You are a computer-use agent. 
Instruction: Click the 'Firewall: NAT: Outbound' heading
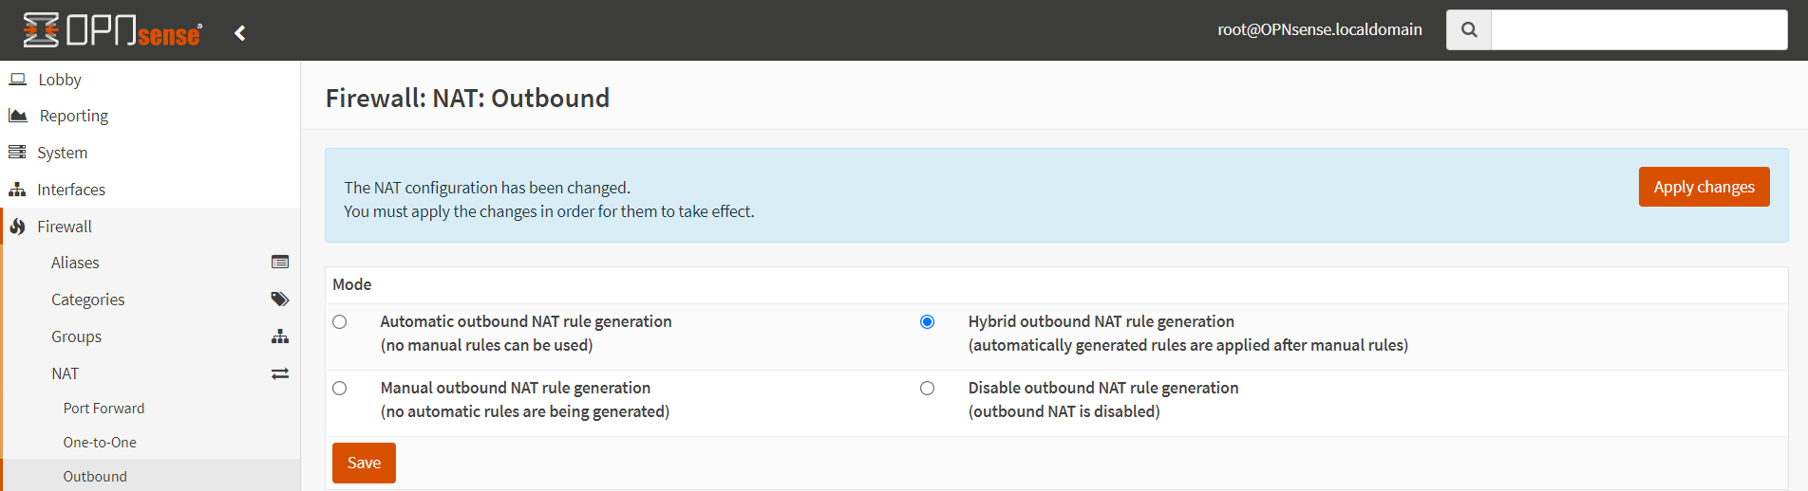point(467,99)
